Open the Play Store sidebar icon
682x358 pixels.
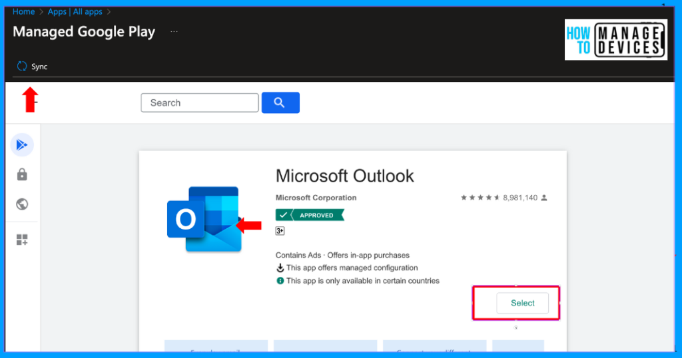[x=22, y=144]
